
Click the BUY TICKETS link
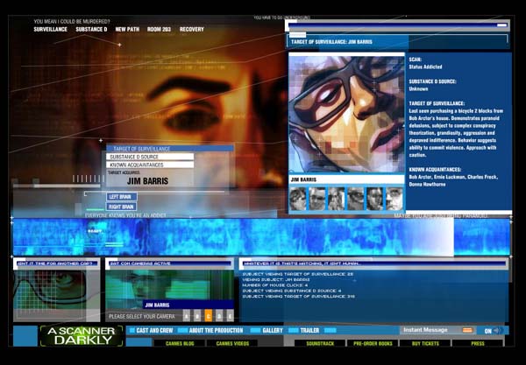tap(425, 343)
